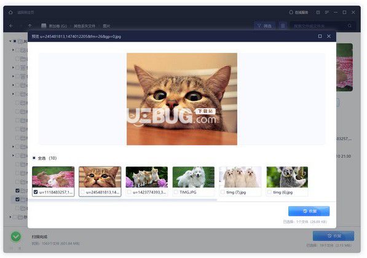Image resolution: width=367 pixels, height=258 pixels.
Task: Toggle the 全选 (10) select-all checkbox
Action: point(34,158)
